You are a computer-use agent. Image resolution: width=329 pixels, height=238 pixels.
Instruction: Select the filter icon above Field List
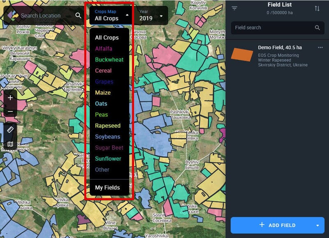[x=235, y=7]
